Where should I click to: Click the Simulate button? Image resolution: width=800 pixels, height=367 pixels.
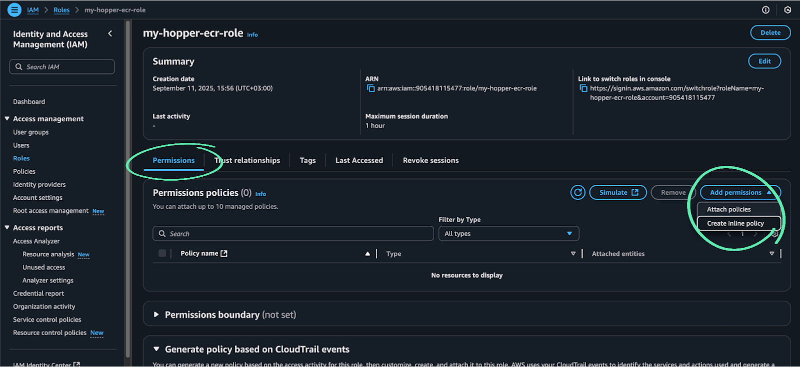pyautogui.click(x=618, y=192)
